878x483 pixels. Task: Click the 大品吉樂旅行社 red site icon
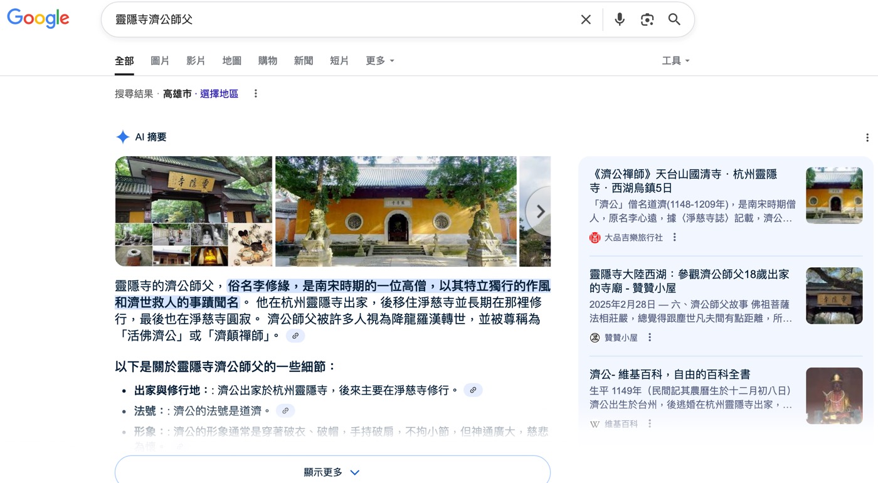(595, 238)
